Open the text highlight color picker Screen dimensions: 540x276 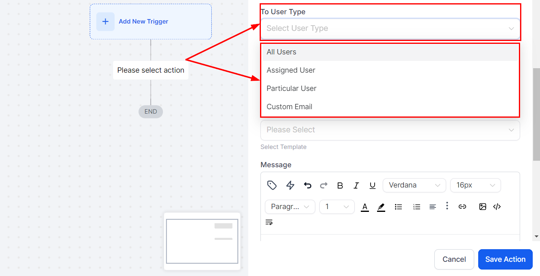(x=381, y=207)
